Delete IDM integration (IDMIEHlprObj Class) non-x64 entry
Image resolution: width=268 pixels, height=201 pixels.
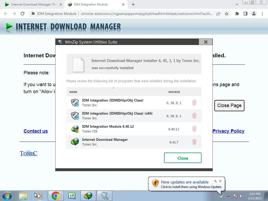tap(194, 103)
